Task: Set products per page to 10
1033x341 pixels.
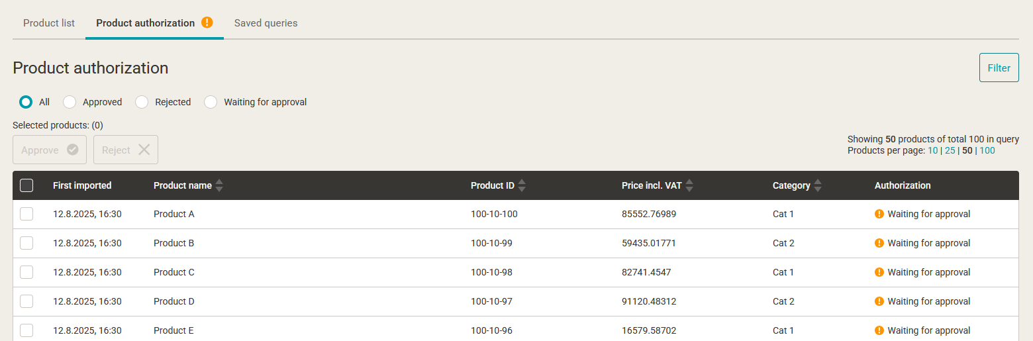Action: pyautogui.click(x=932, y=150)
